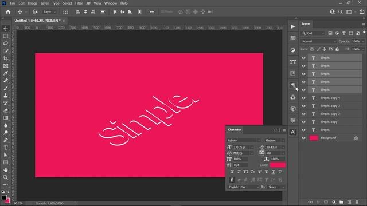
Task: Hide the Simple. copy 4 layer
Action: (x=303, y=98)
